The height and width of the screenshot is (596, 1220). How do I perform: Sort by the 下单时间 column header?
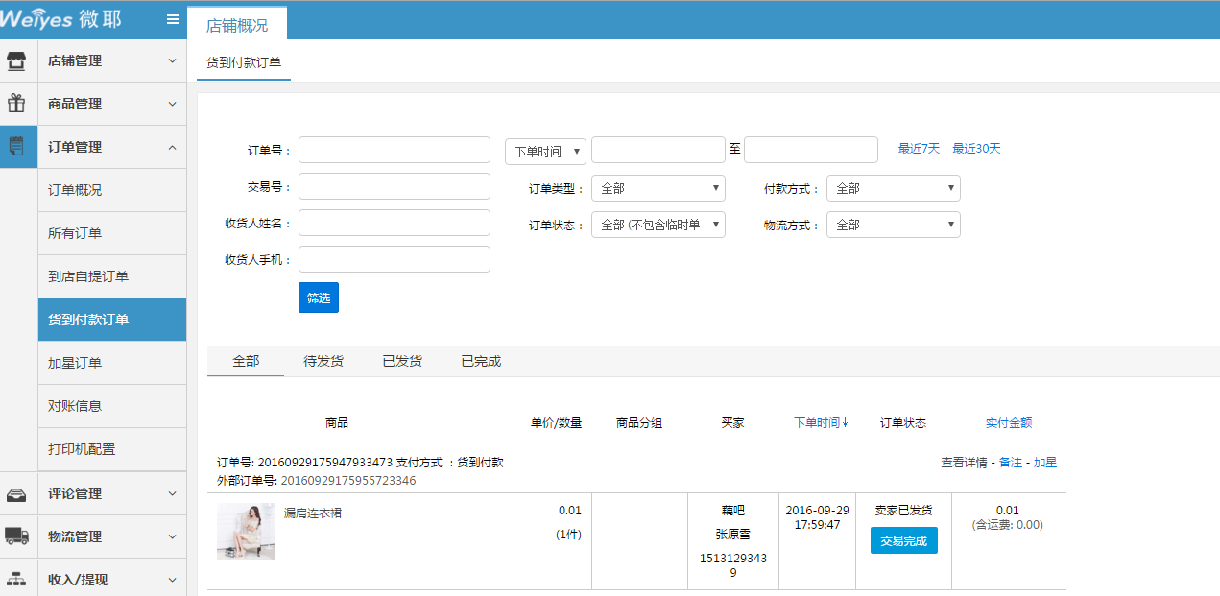[x=822, y=422]
